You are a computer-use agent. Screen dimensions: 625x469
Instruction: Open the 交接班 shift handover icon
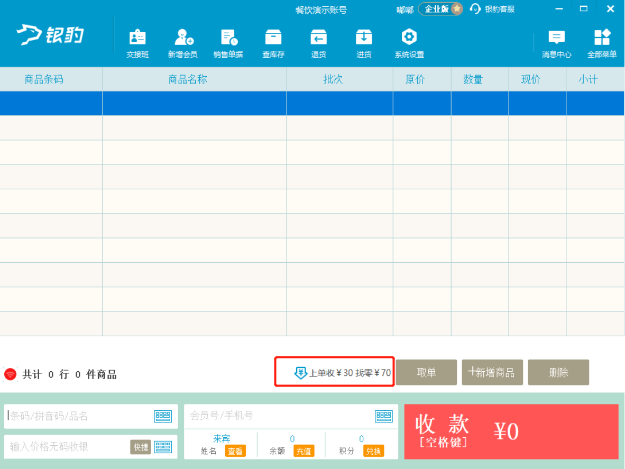coord(137,43)
